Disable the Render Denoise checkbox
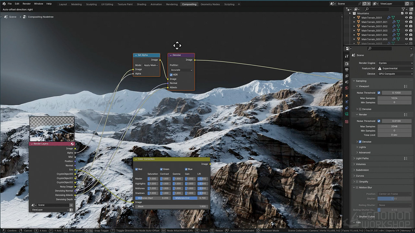The width and height of the screenshot is (415, 233). [x=360, y=142]
